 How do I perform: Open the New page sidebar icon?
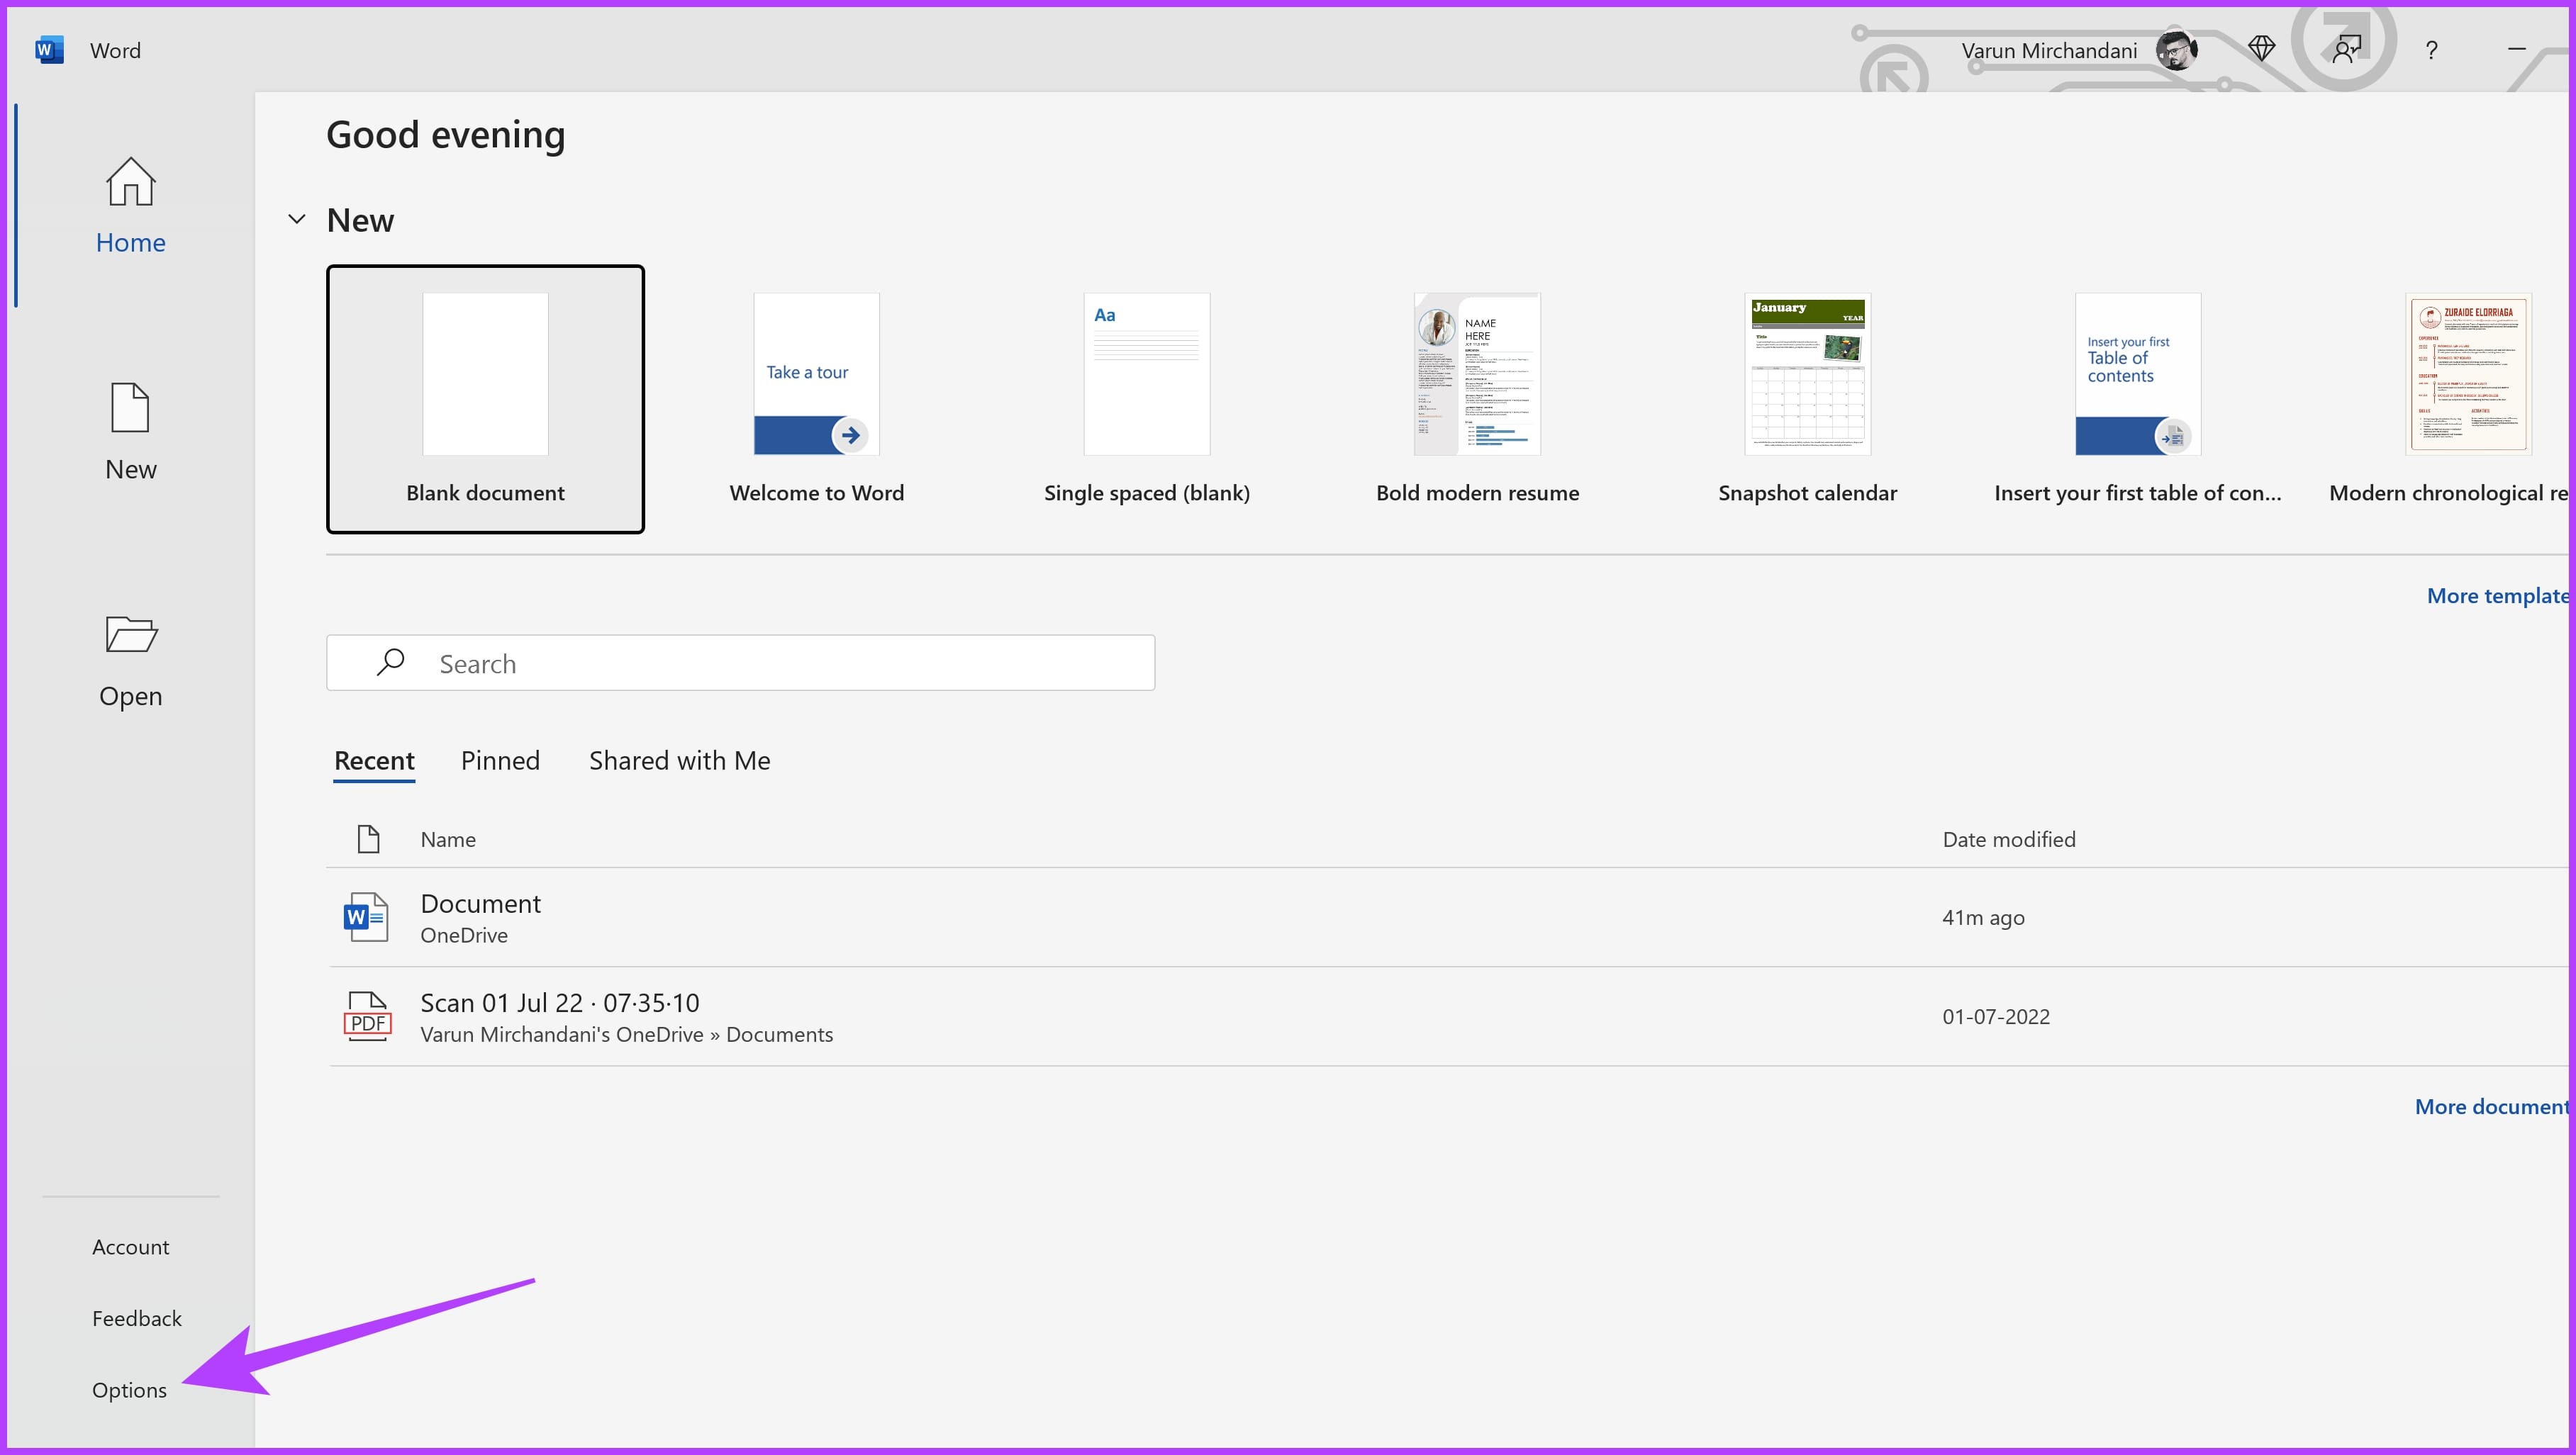(131, 409)
